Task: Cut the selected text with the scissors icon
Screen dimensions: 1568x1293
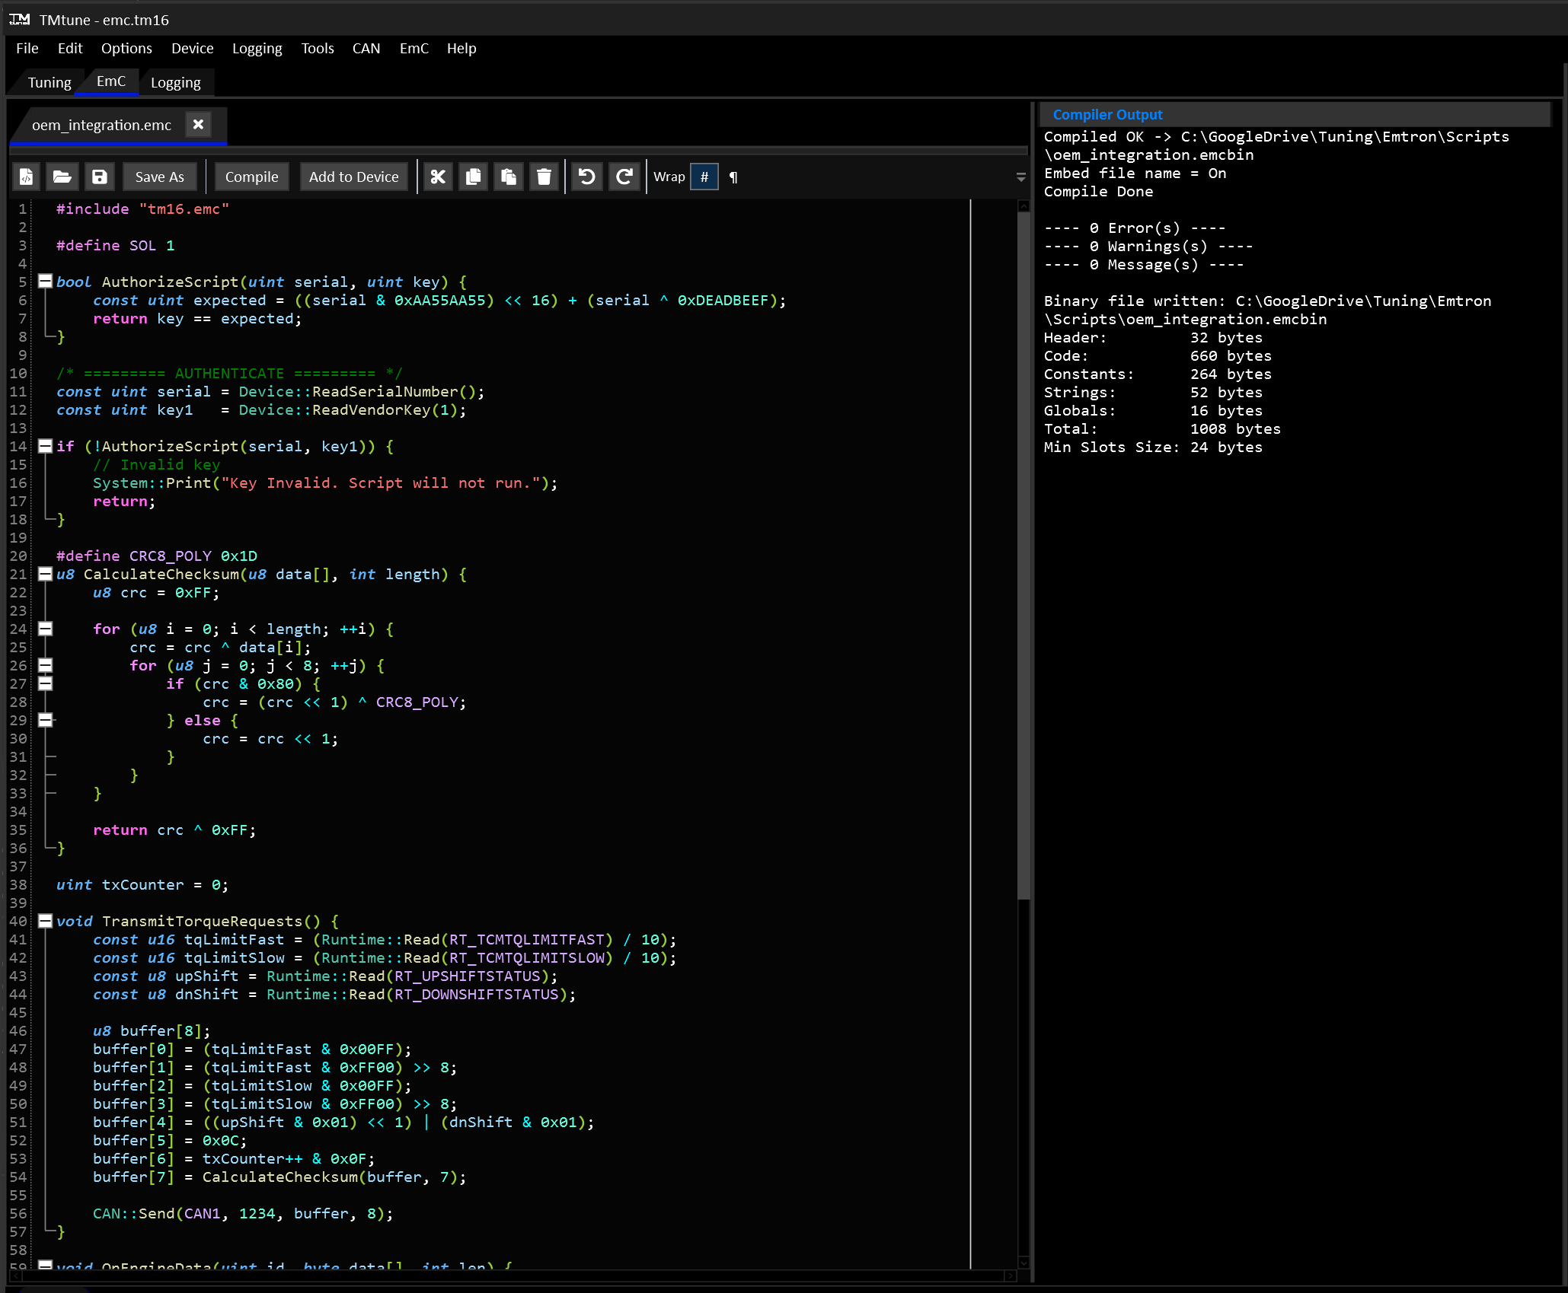Action: (x=437, y=177)
